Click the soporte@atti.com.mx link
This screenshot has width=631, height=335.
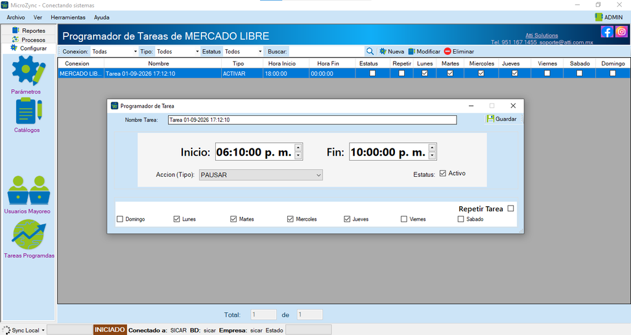566,42
